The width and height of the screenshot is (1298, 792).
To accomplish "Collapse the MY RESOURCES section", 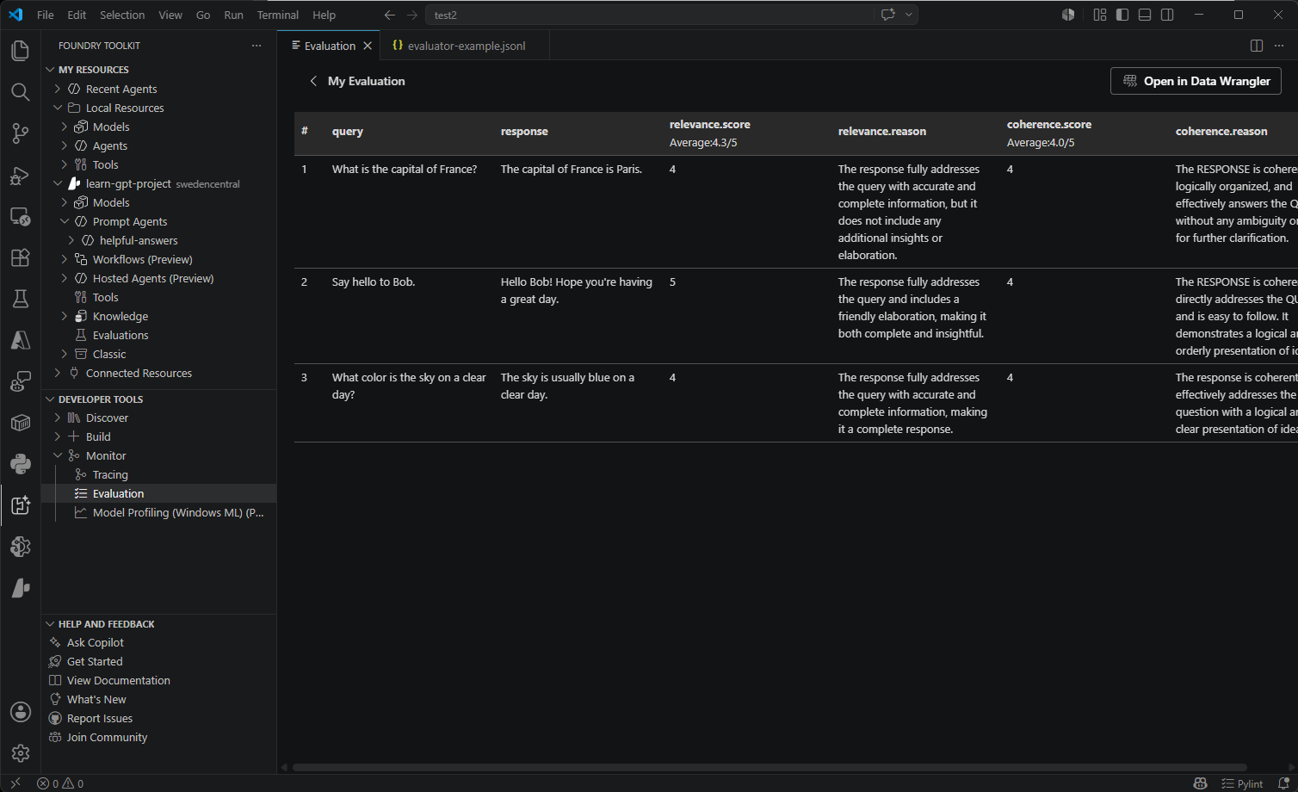I will [50, 70].
